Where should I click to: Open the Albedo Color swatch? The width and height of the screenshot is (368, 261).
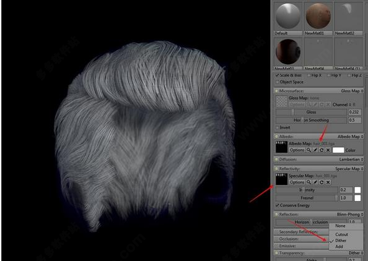click(338, 150)
